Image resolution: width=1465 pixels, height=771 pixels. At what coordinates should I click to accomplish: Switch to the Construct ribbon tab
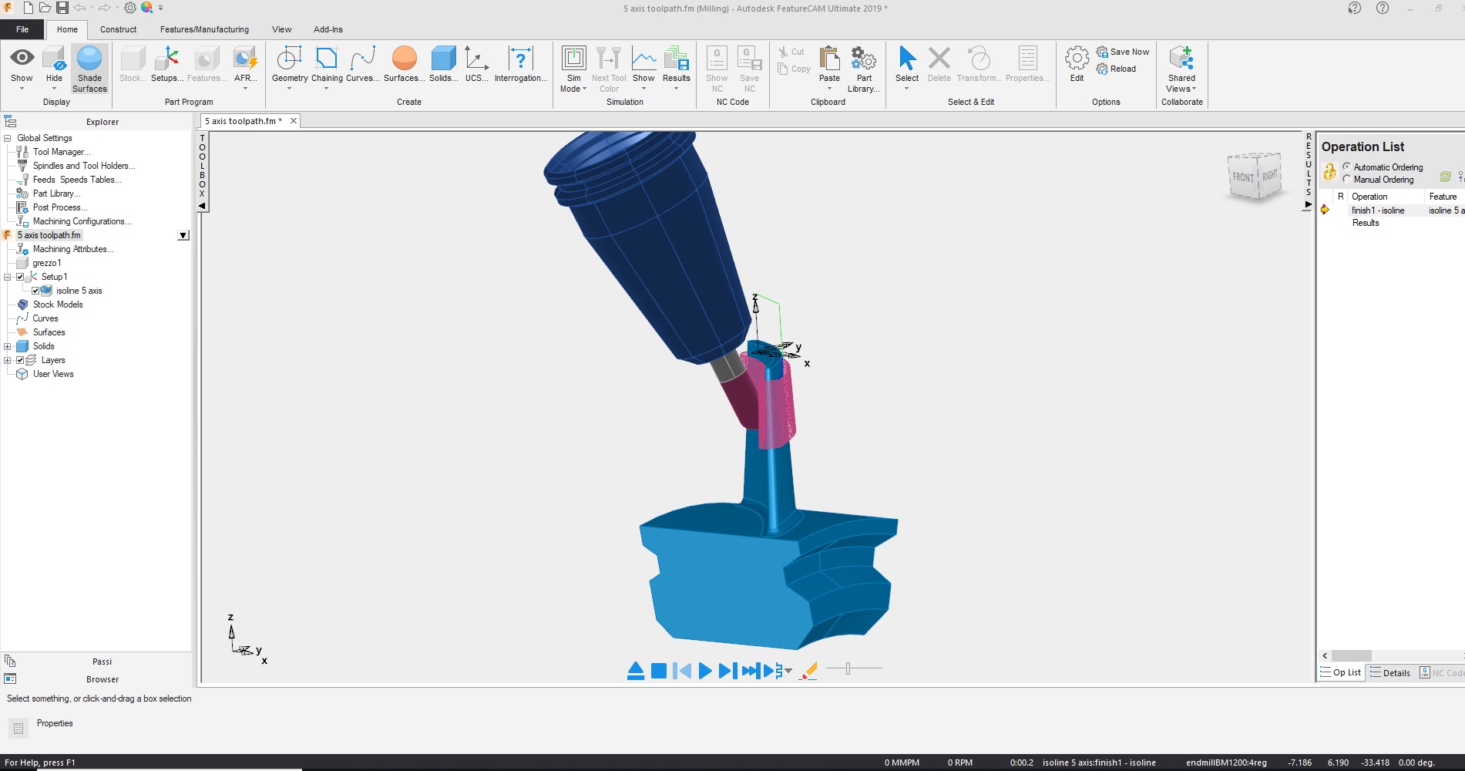[118, 29]
